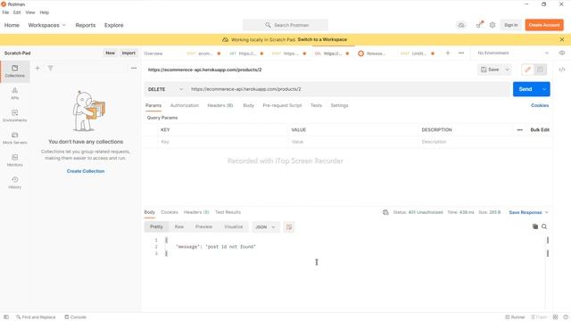Open the settings gear icon in the header
The width and height of the screenshot is (571, 321).
pos(492,25)
